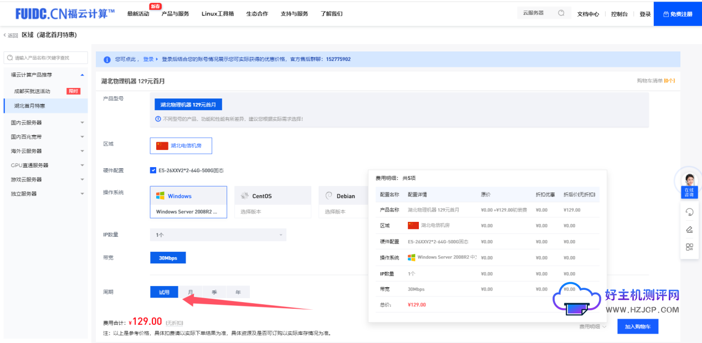Click the pencil edit icon in right sidebar

click(x=689, y=229)
